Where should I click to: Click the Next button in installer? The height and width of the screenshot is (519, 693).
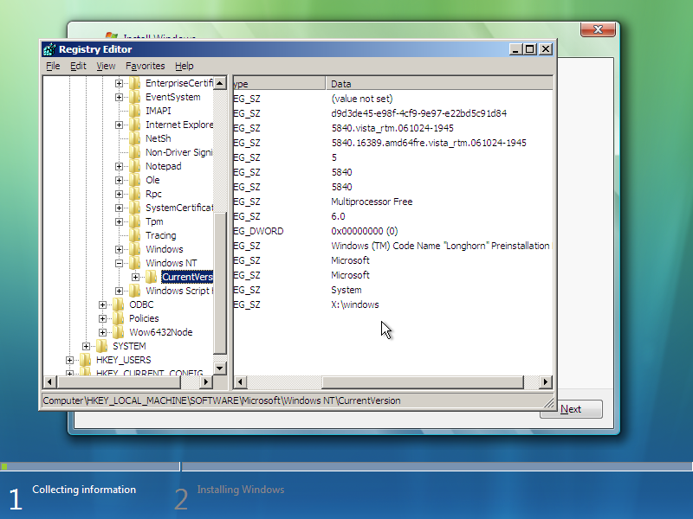click(571, 409)
